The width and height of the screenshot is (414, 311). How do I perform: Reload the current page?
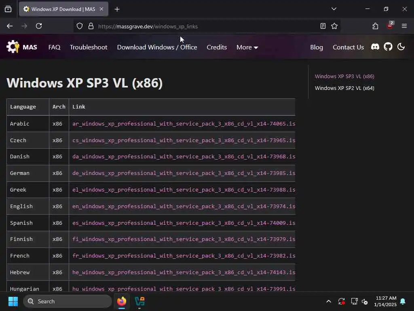39,26
